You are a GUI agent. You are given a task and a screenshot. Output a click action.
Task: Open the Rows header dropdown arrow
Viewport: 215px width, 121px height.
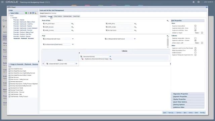point(62,60)
